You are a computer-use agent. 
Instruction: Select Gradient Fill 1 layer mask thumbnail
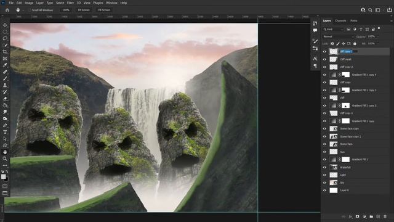tap(345, 159)
